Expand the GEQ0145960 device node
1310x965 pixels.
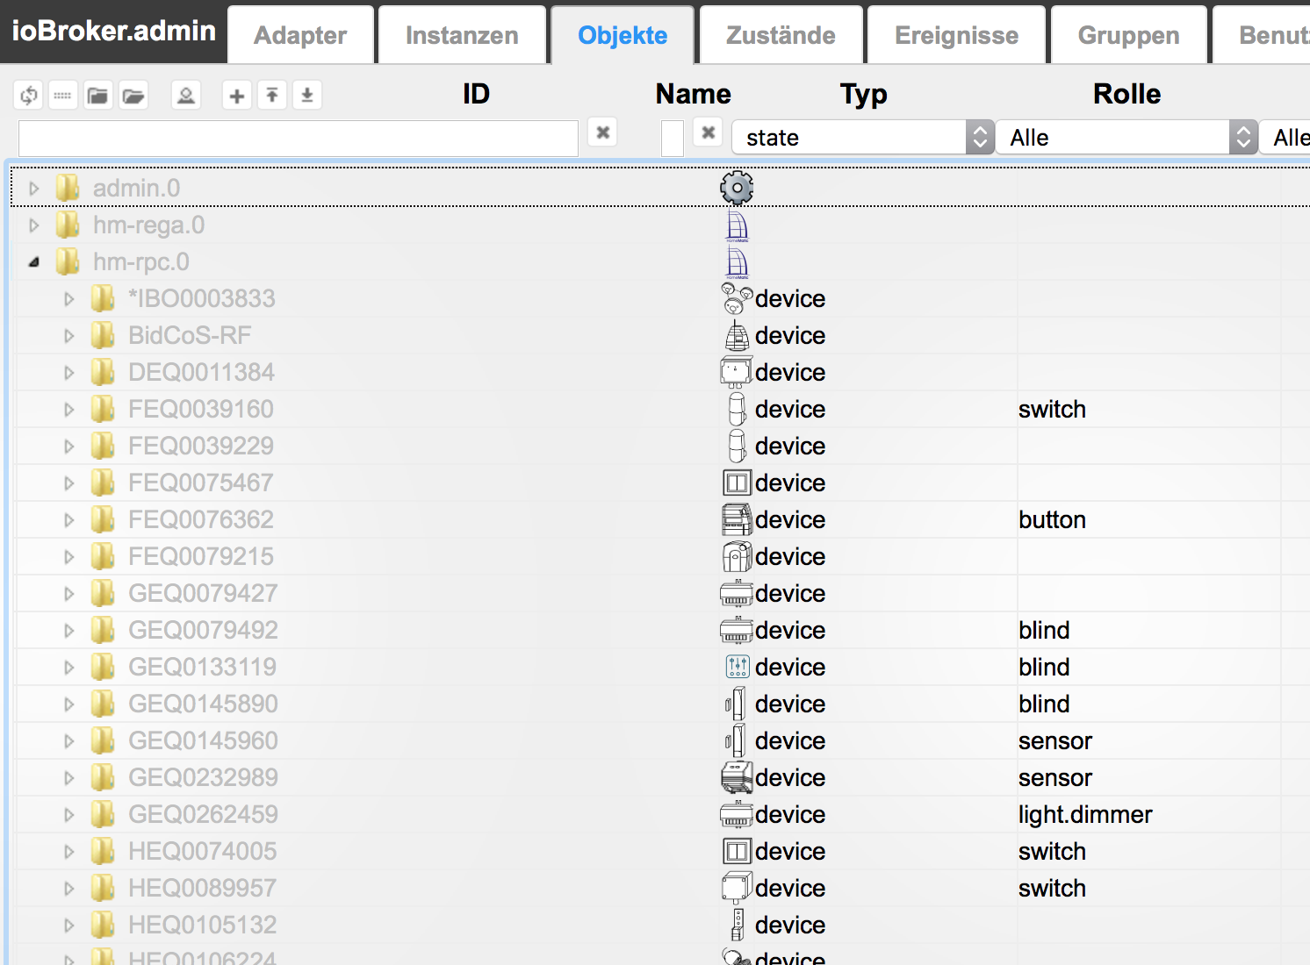tap(69, 741)
